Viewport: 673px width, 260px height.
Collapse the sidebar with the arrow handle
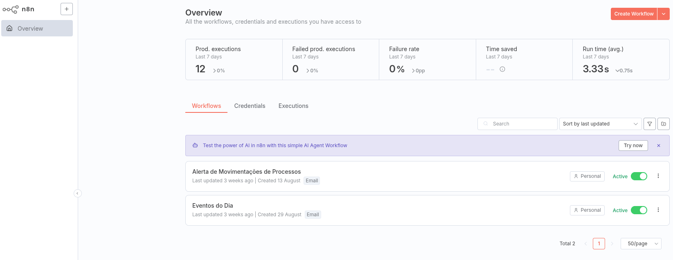pyautogui.click(x=77, y=193)
